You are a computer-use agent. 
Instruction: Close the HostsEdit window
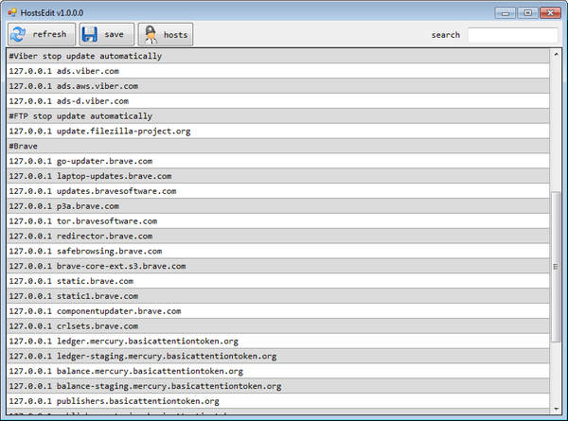click(550, 13)
